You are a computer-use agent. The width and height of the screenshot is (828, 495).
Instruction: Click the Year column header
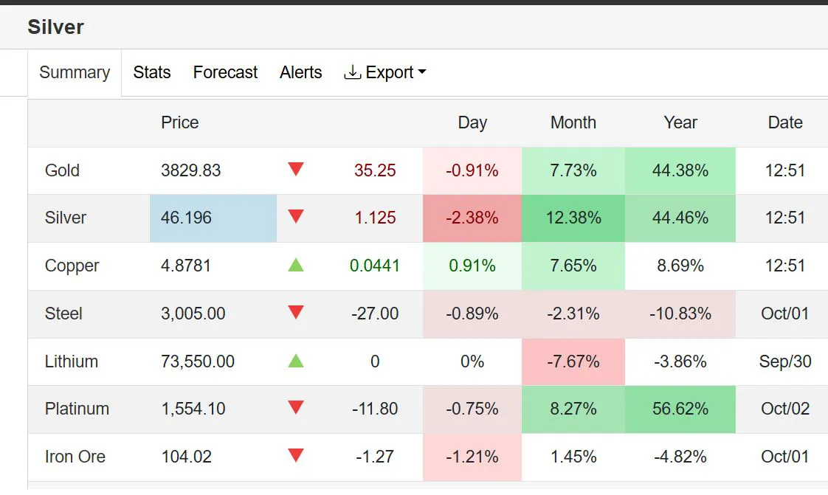[680, 122]
